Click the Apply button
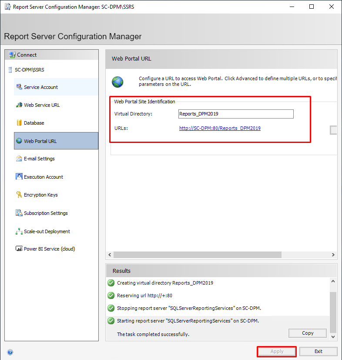The image size is (342, 360). coord(277,352)
